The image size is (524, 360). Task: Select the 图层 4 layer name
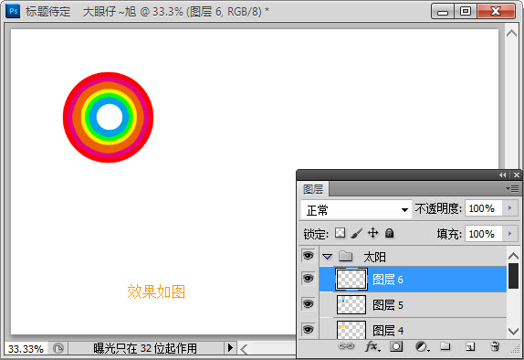click(388, 331)
